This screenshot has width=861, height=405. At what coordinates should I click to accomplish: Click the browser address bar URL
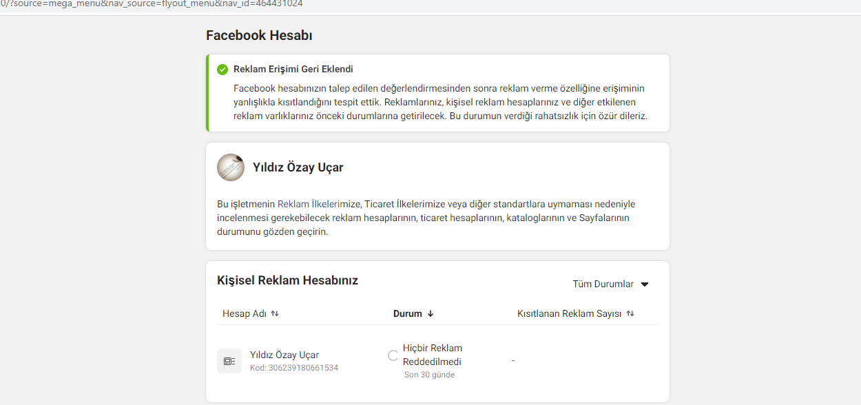[152, 3]
